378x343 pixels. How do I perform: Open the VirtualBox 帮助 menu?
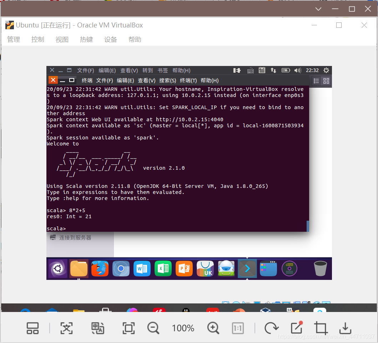point(135,39)
